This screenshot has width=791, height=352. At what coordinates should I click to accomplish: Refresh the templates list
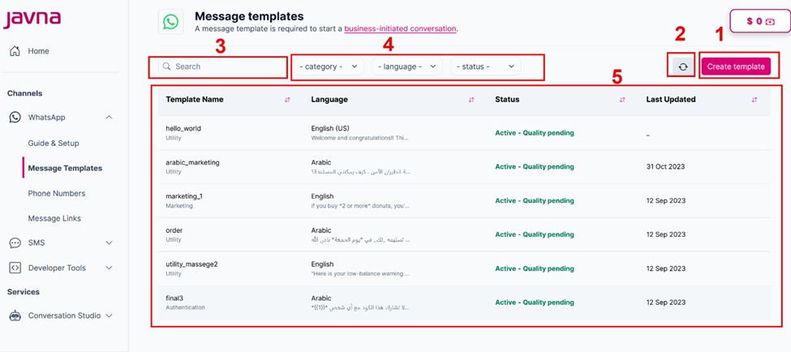683,67
